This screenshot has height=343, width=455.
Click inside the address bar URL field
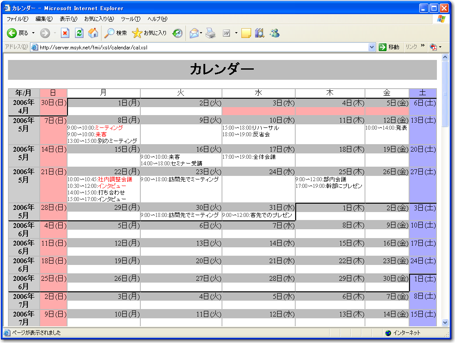(199, 47)
